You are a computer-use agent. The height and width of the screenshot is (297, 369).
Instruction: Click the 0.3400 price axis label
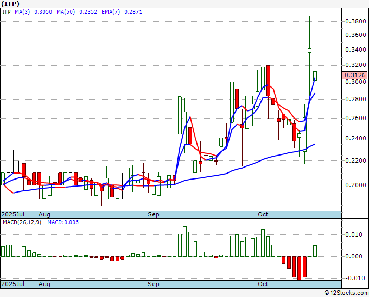pyautogui.click(x=355, y=49)
